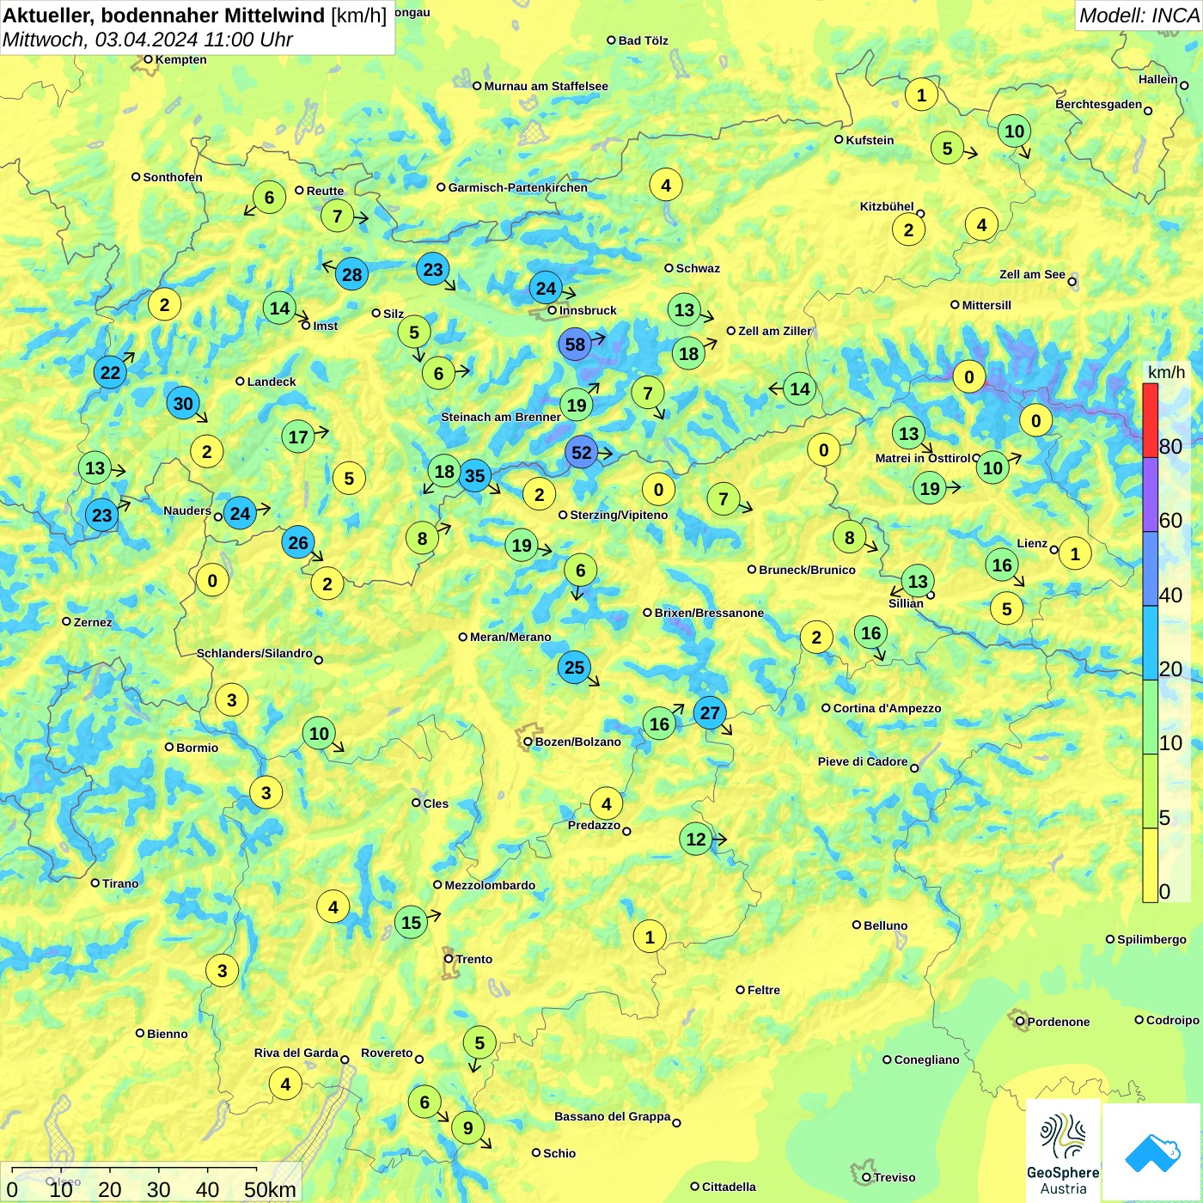This screenshot has width=1203, height=1203.
Task: Click the 27 km/h wind marker
Action: (x=710, y=712)
